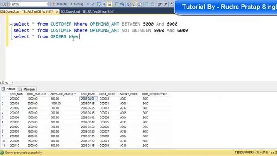Select the C00013 customer code cell
277x156 pixels.
[x=104, y=99]
